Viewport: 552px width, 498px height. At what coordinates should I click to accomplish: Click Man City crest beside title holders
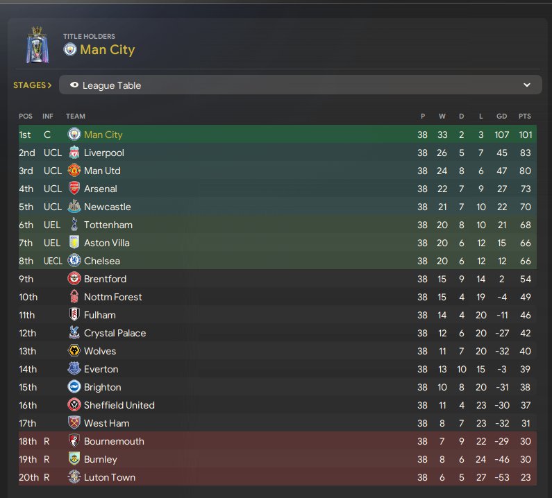[69, 49]
